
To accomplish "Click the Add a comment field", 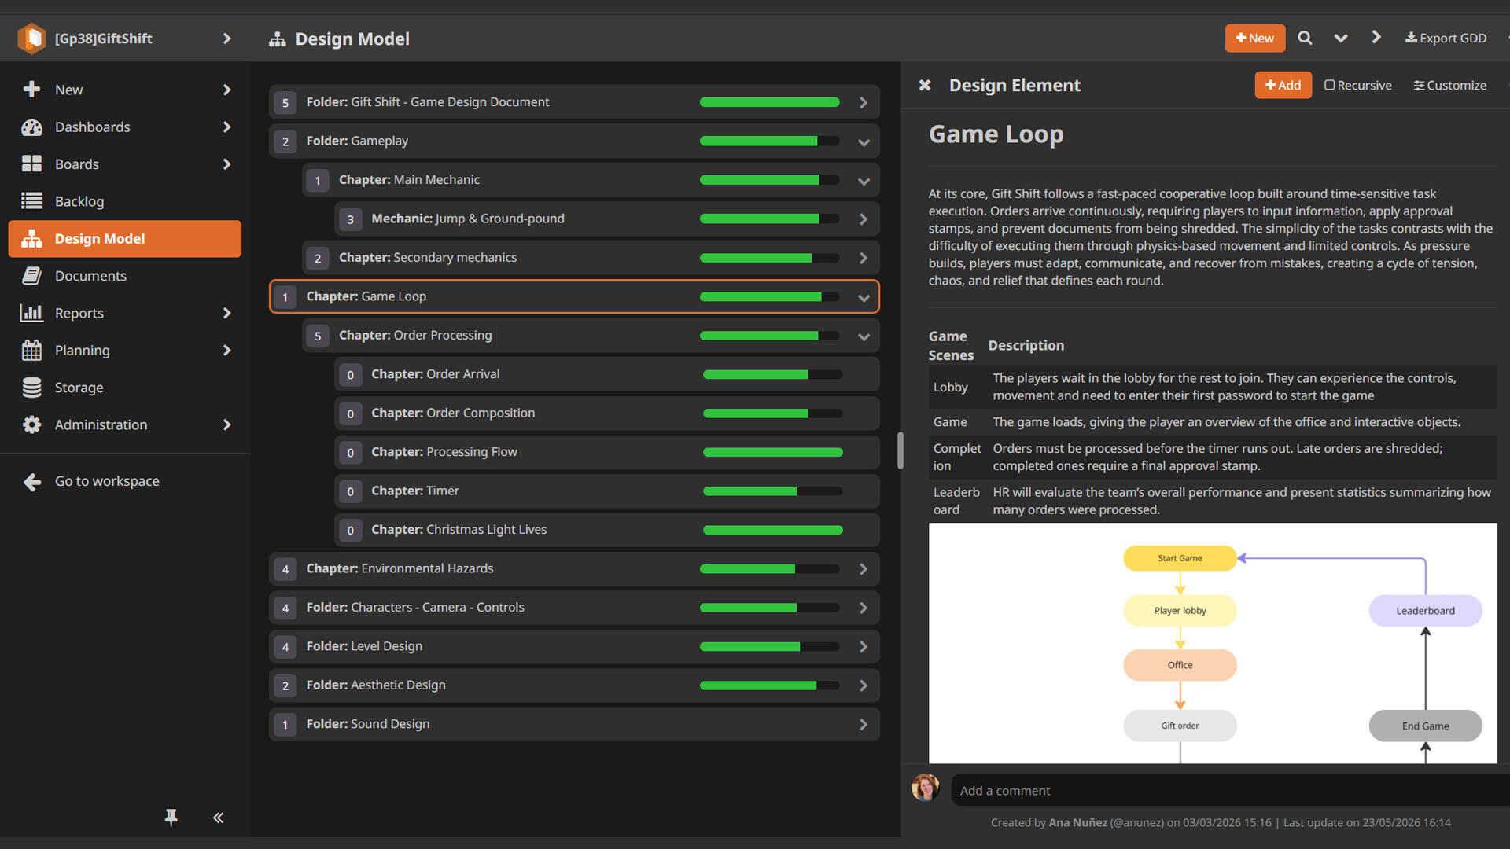I will [1230, 790].
